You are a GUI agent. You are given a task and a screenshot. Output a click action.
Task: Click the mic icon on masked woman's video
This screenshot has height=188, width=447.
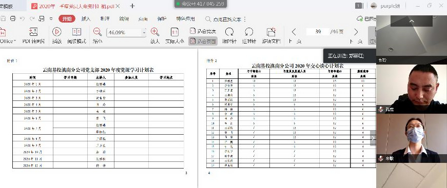pos(381,158)
